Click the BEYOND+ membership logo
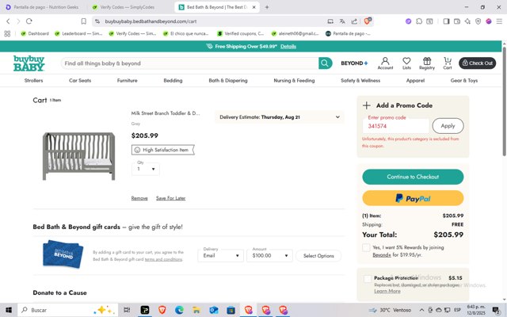This screenshot has height=317, width=507. click(354, 63)
